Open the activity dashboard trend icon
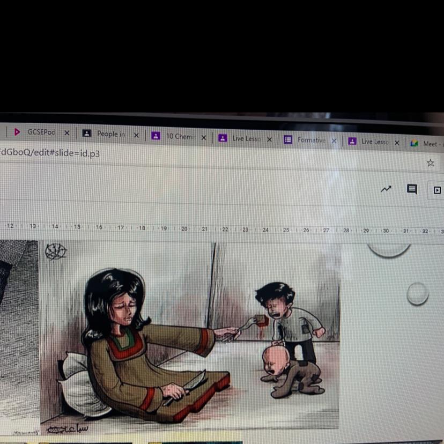This screenshot has width=444, height=444. tap(386, 189)
